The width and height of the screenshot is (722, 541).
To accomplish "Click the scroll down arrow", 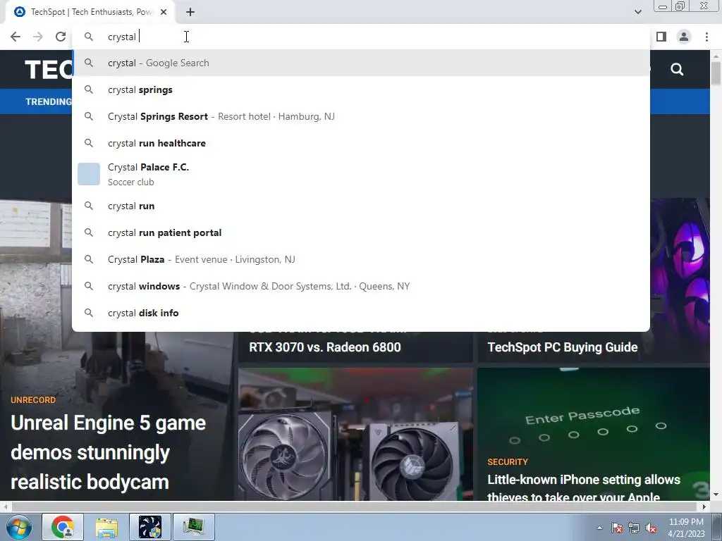I will pos(716,495).
